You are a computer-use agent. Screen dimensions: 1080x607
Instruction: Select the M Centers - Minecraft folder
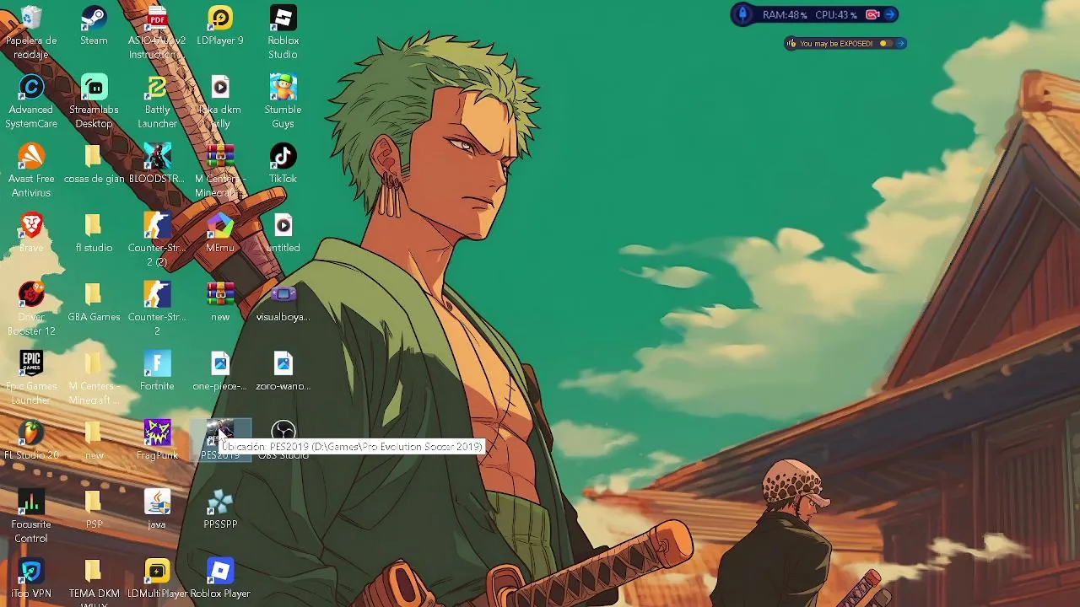point(94,378)
